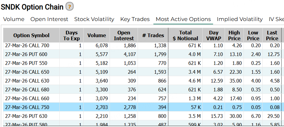Open the Implied Volatility tab

click(x=240, y=19)
